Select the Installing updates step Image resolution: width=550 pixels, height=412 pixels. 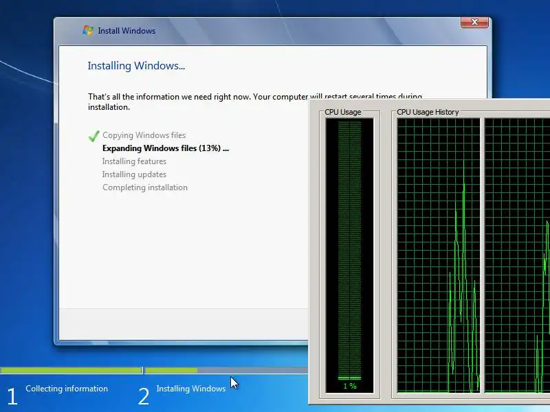pyautogui.click(x=134, y=174)
